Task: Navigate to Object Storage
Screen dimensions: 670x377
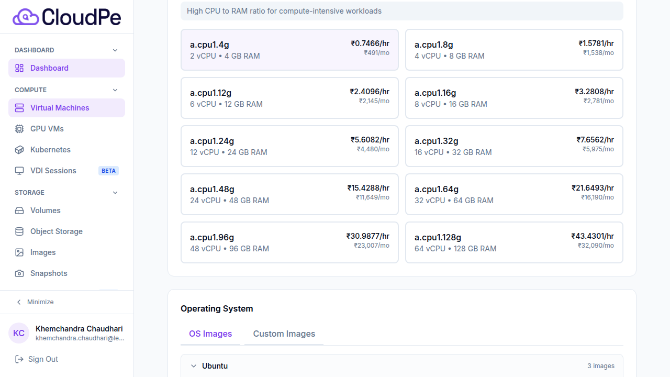Action: (66, 231)
